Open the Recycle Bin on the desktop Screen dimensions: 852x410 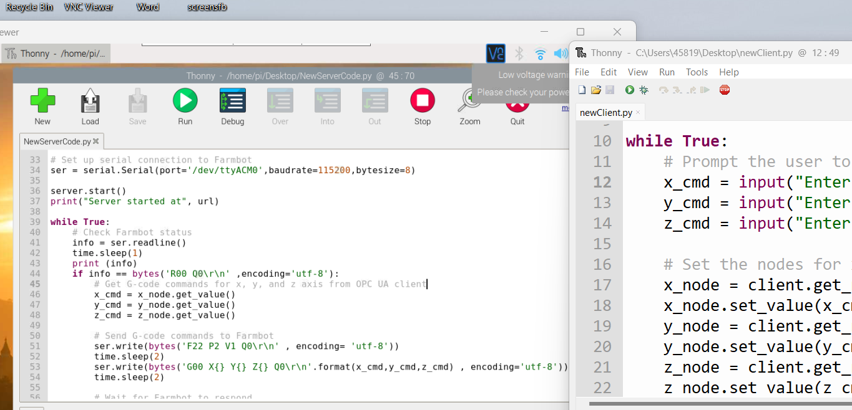(x=29, y=7)
